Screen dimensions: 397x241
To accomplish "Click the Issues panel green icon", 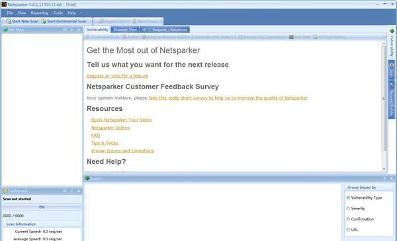I will pyautogui.click(x=87, y=178).
